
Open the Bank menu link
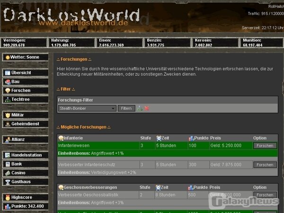tap(26, 164)
